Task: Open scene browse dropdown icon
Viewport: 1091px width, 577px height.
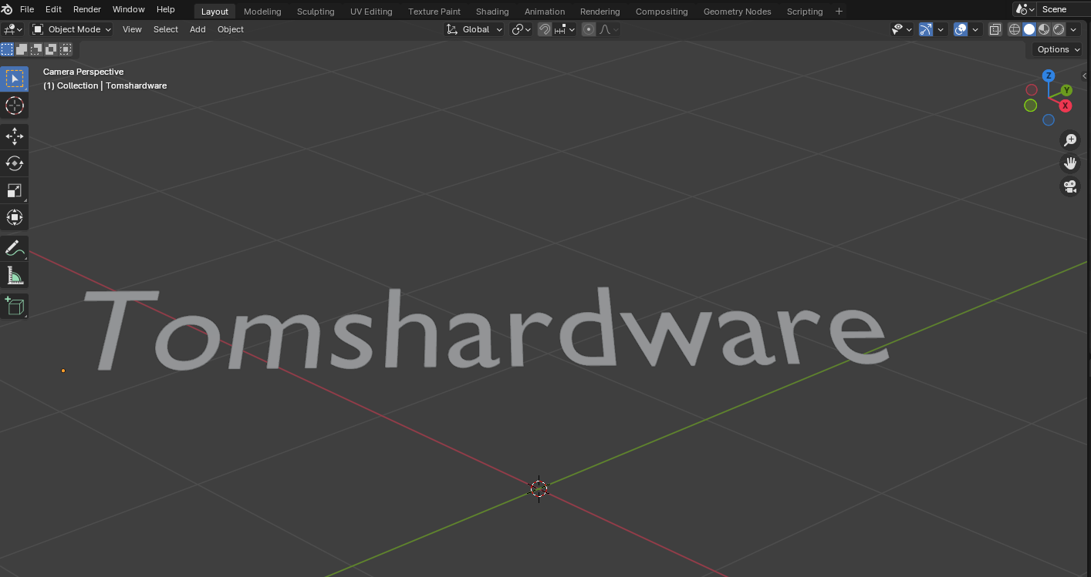Action: click(1024, 9)
